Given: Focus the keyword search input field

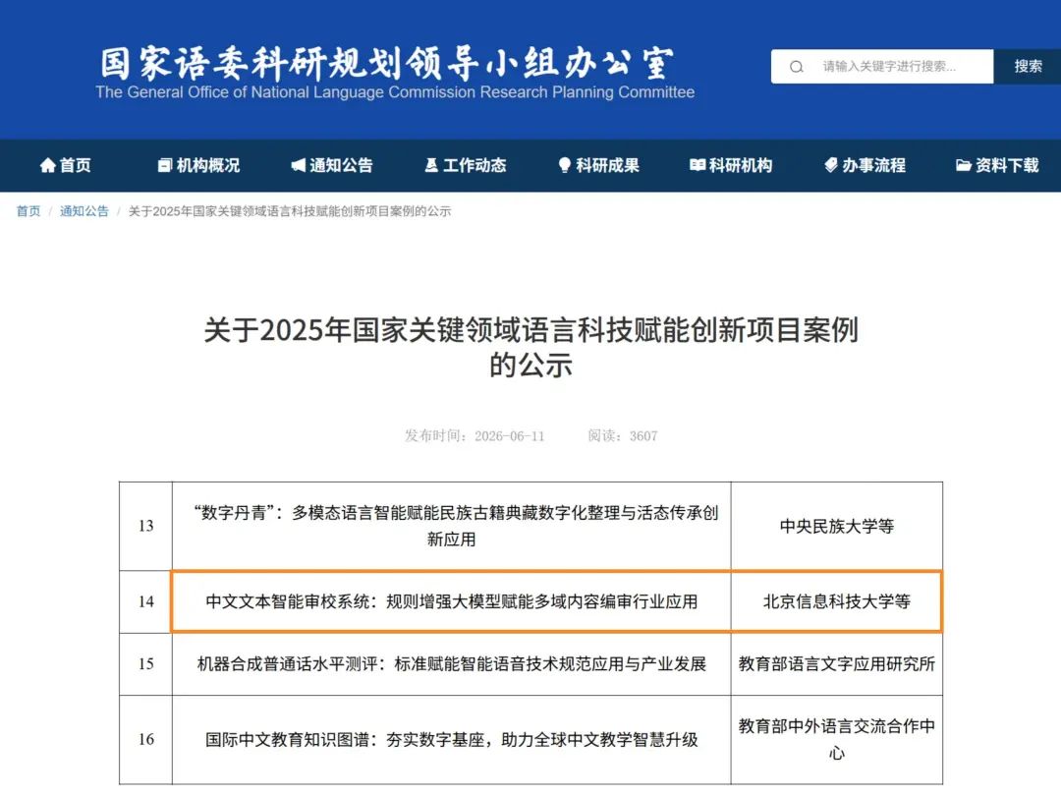Looking at the screenshot, I should pos(882,67).
